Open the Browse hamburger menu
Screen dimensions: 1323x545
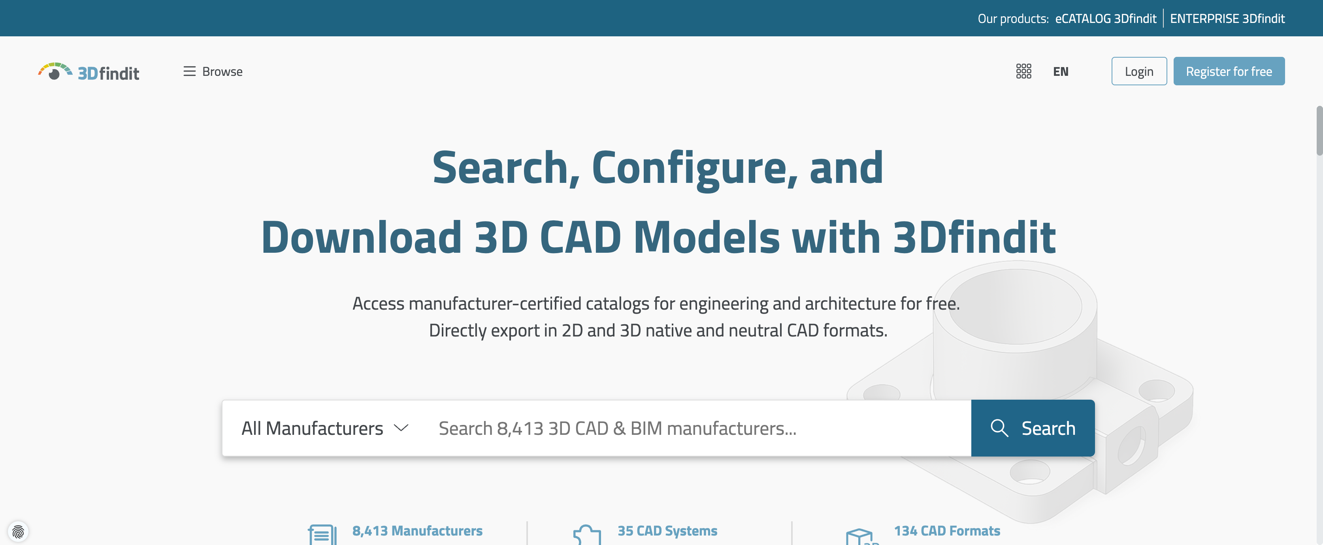213,71
